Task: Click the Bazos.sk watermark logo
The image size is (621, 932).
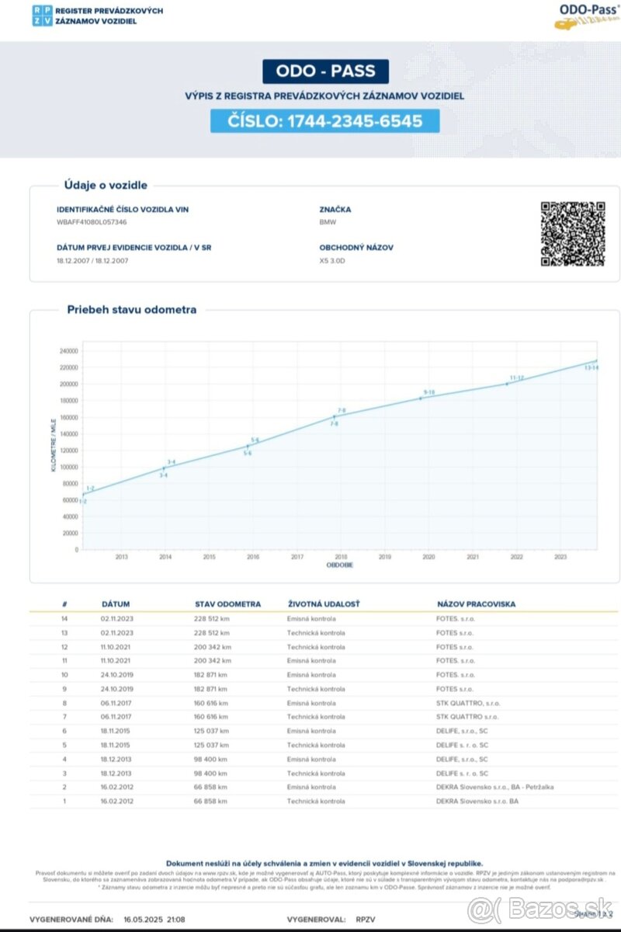Action: pyautogui.click(x=543, y=906)
